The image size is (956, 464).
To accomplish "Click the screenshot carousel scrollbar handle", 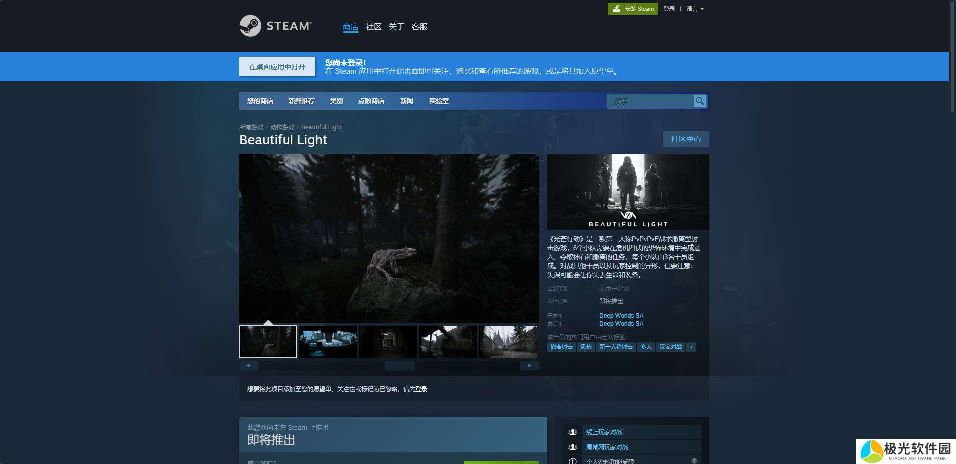I will coord(399,366).
